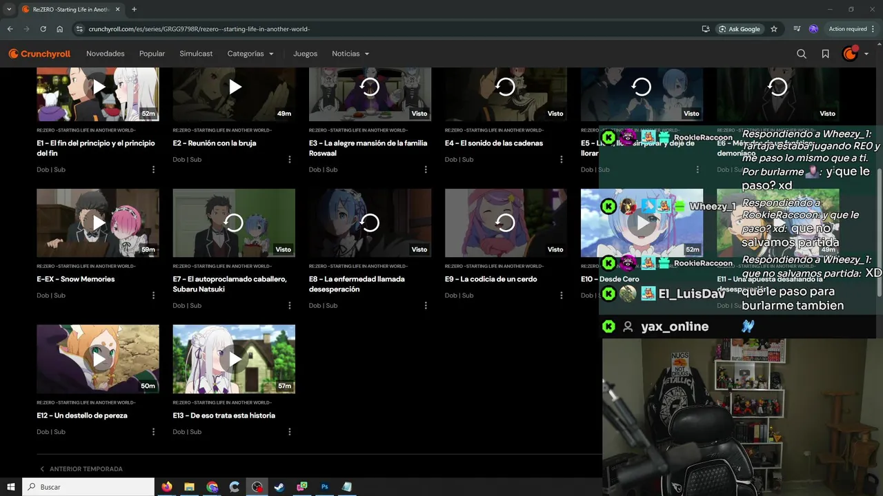Image resolution: width=883 pixels, height=496 pixels.
Task: Open Firefox from the taskbar
Action: click(x=167, y=487)
